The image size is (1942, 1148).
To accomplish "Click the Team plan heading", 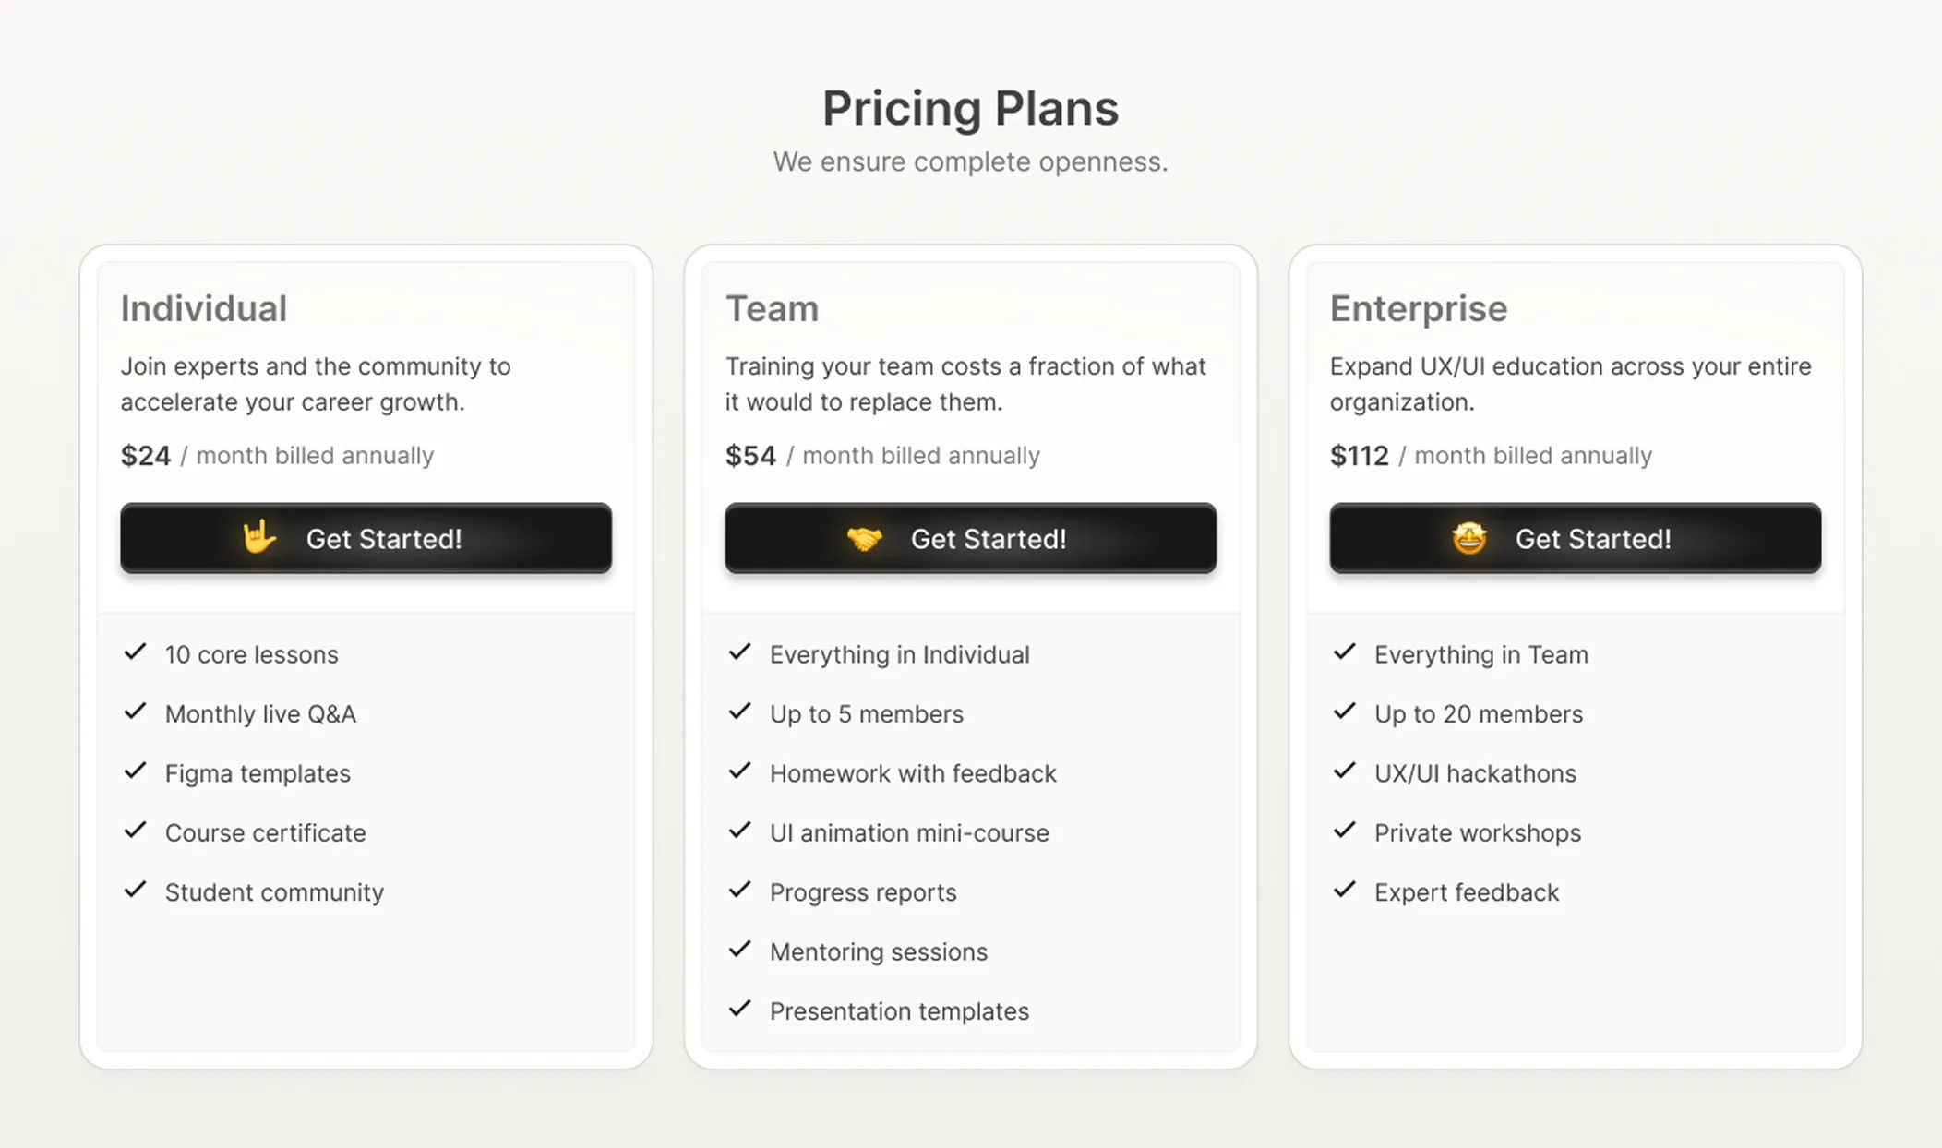I will point(772,308).
